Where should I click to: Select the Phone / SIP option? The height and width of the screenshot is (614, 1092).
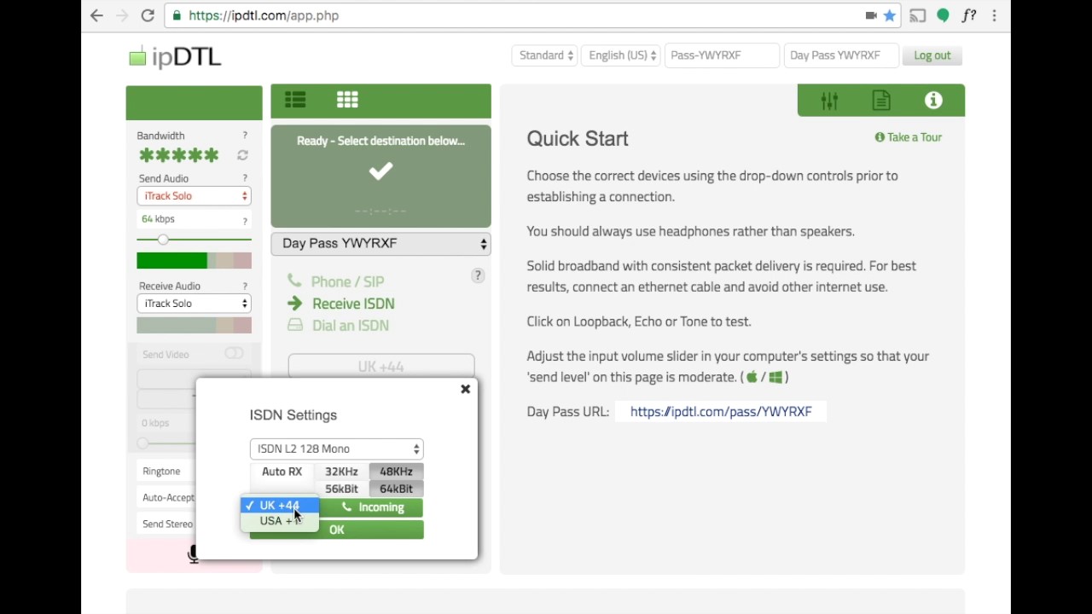point(347,281)
